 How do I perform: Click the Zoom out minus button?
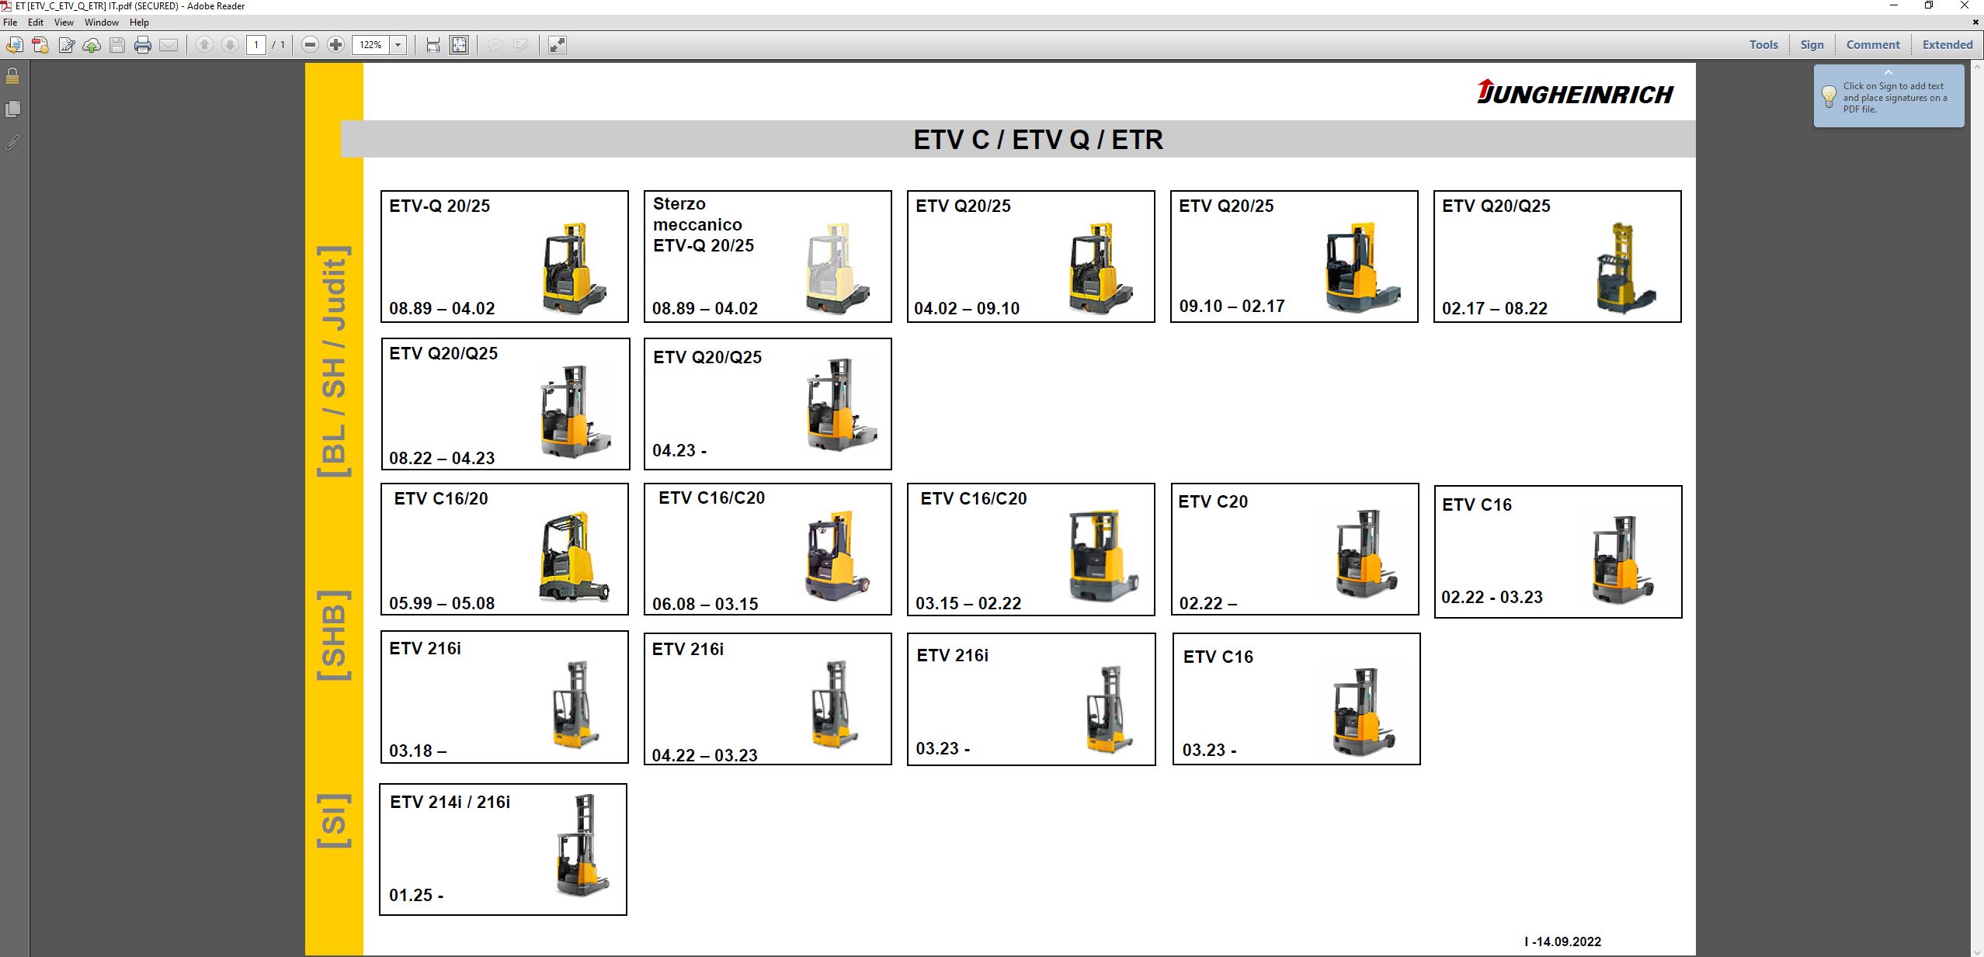click(310, 45)
